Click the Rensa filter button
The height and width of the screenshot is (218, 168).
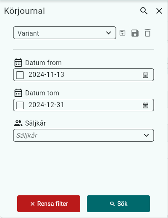(x=49, y=204)
